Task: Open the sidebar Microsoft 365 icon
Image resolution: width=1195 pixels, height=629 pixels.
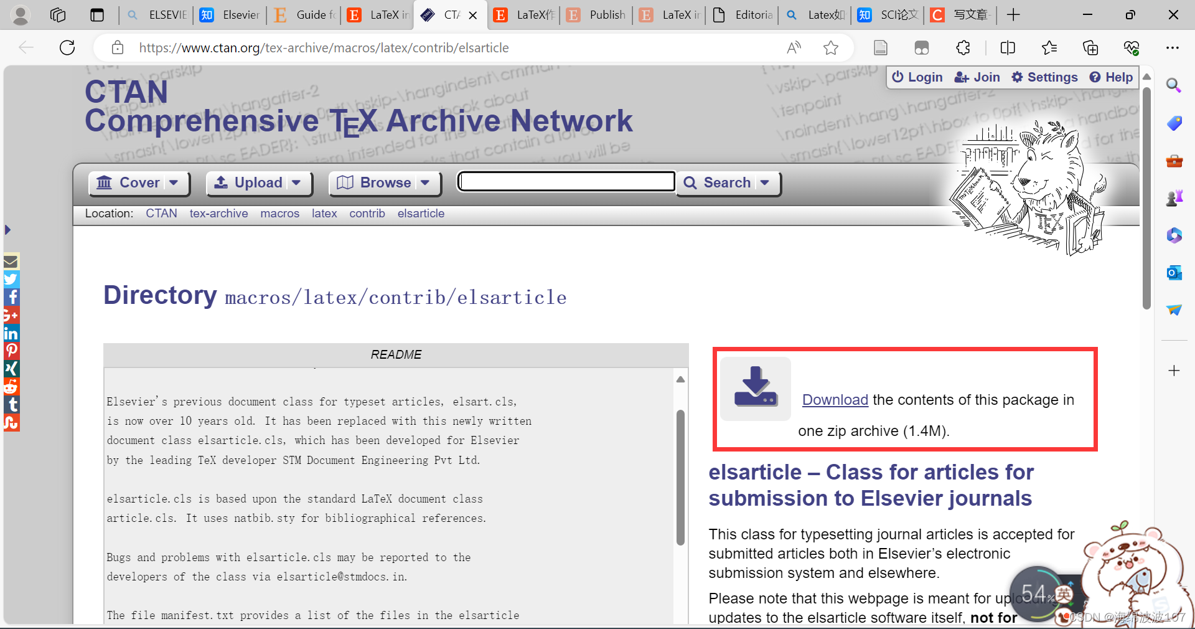Action: point(1174,235)
